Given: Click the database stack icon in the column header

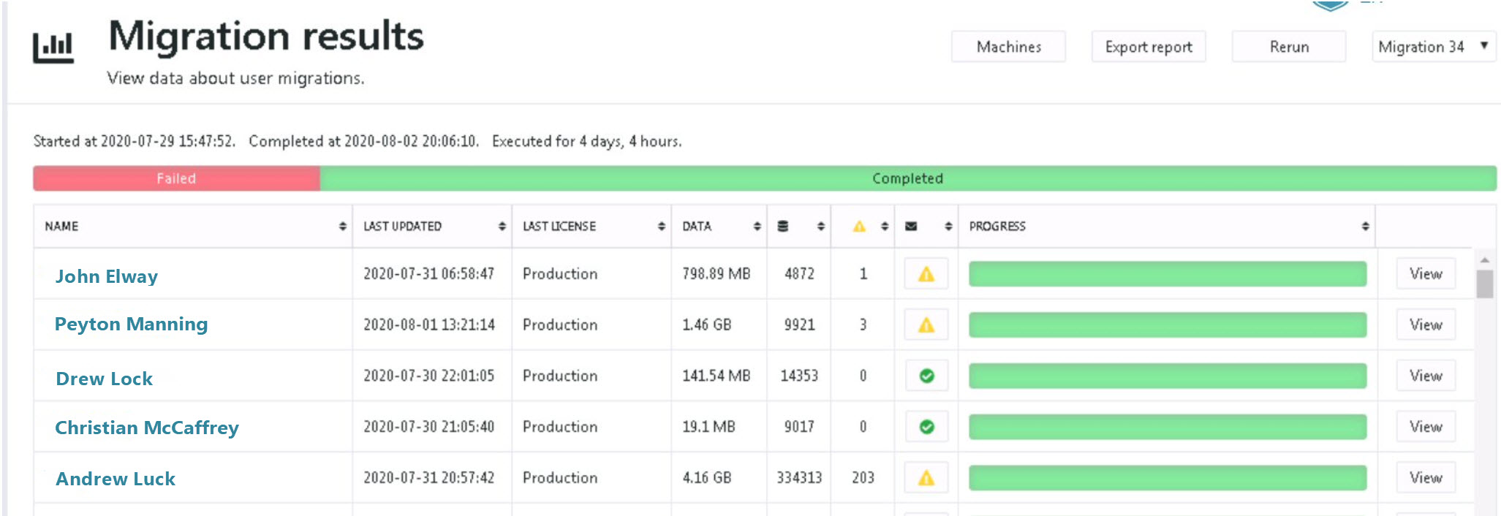Looking at the screenshot, I should pos(783,227).
